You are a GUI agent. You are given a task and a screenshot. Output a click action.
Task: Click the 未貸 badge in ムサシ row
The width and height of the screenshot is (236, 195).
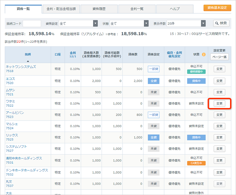pos(153,92)
